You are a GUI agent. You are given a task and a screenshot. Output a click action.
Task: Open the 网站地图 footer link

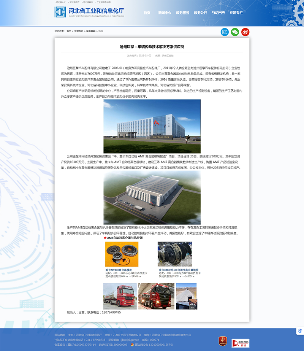click(60, 335)
